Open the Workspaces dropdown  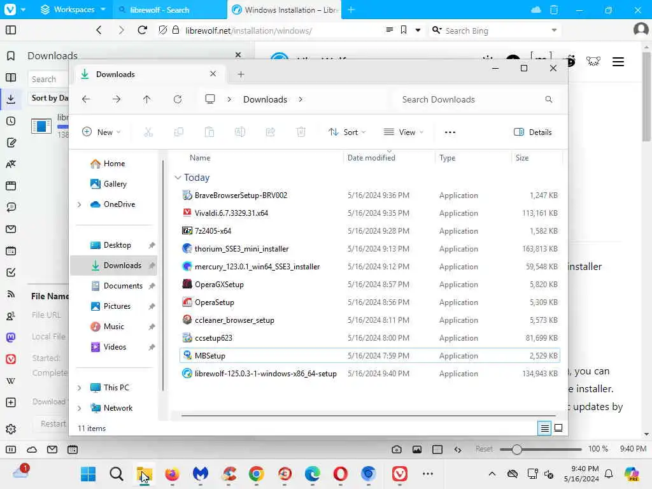click(73, 9)
